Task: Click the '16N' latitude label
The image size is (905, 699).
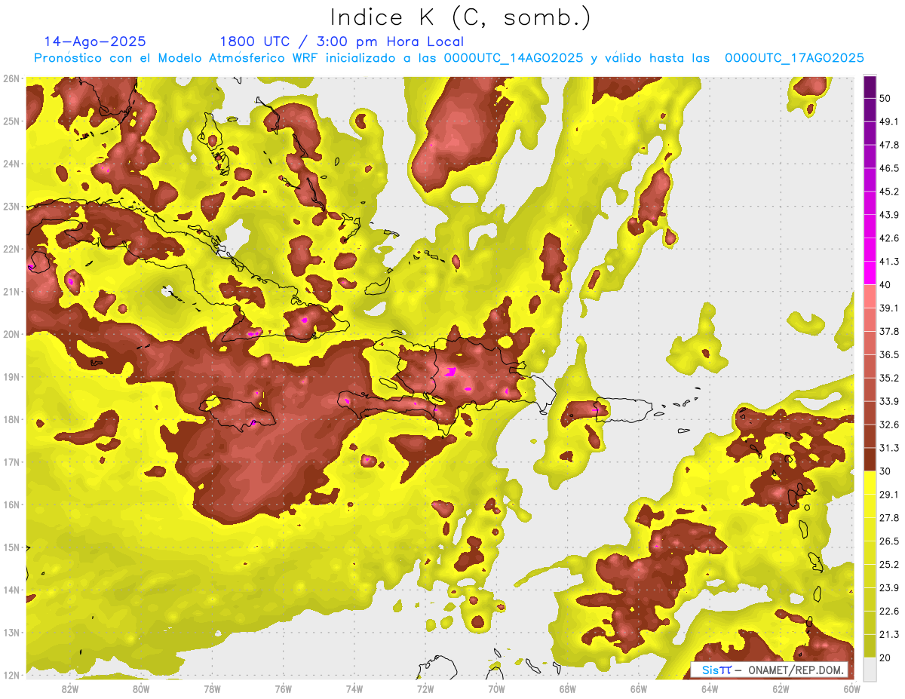Action: tap(11, 505)
